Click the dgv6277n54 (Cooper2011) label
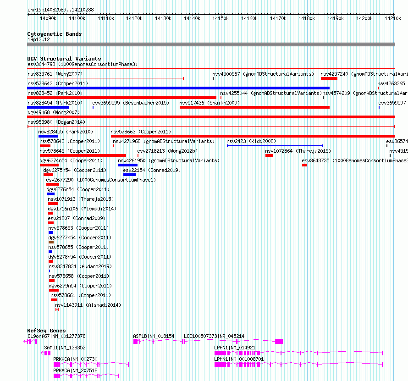 click(80, 237)
